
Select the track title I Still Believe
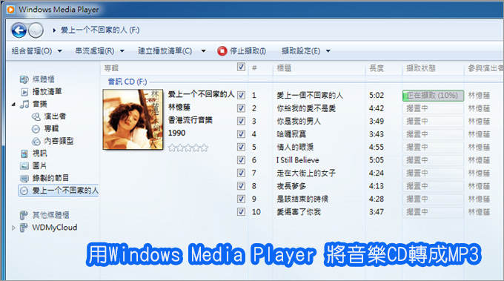pyautogui.click(x=298, y=160)
